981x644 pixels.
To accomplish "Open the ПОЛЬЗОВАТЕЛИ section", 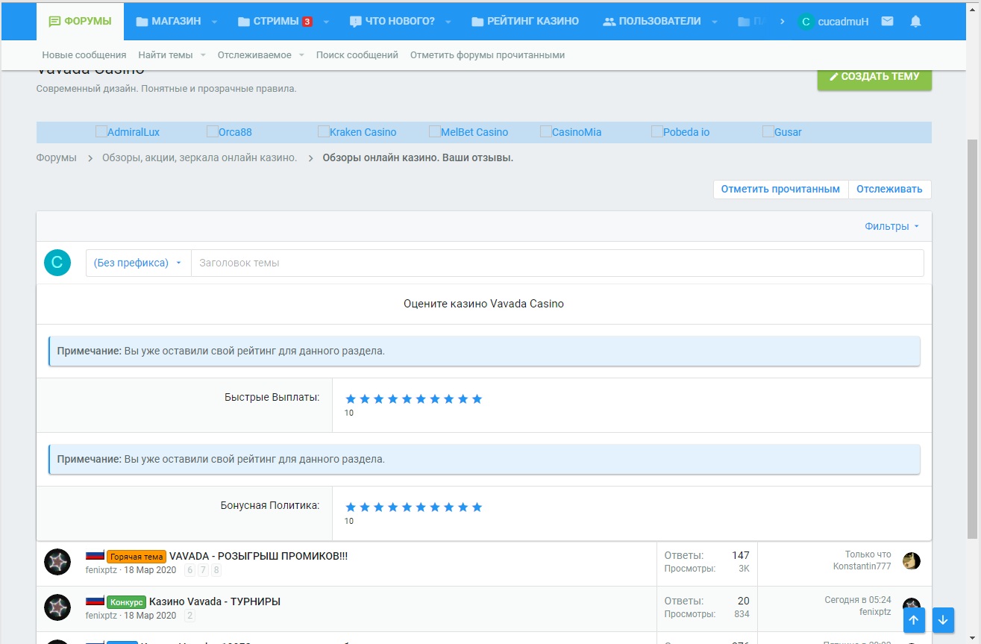I will pos(652,22).
